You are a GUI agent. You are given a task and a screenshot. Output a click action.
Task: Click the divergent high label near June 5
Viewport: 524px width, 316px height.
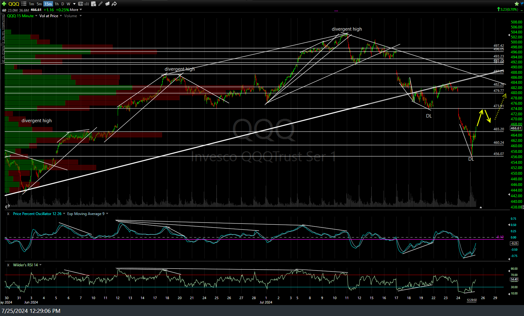pos(37,121)
